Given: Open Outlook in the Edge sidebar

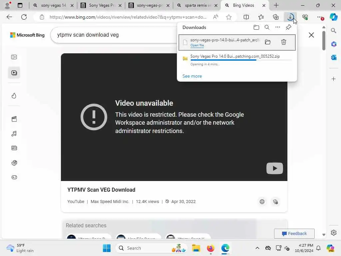Looking at the screenshot, I should [333, 57].
